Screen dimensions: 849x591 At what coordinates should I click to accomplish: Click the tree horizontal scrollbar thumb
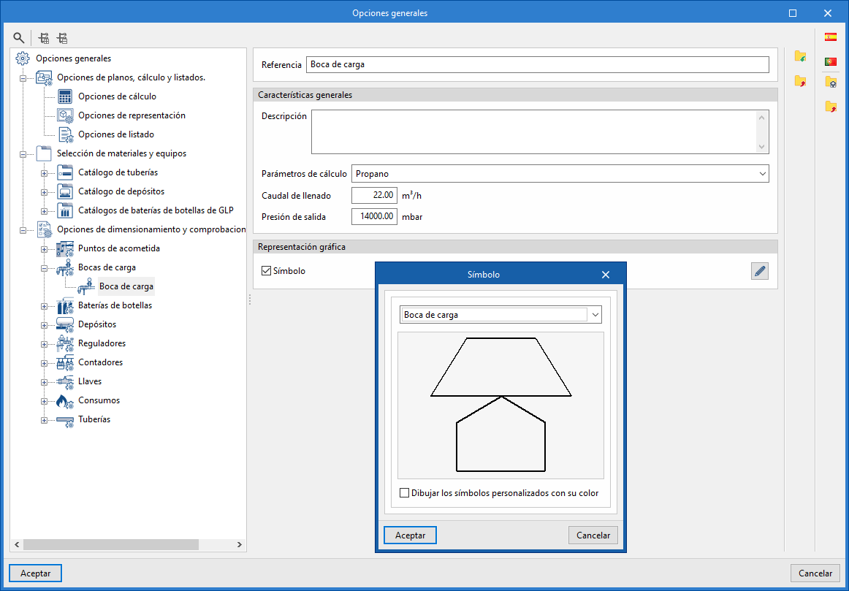click(111, 544)
